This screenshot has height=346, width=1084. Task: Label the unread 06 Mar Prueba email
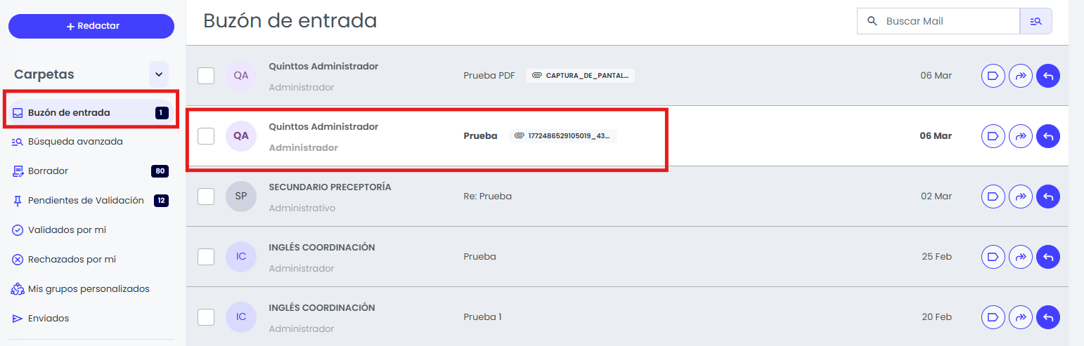point(993,136)
